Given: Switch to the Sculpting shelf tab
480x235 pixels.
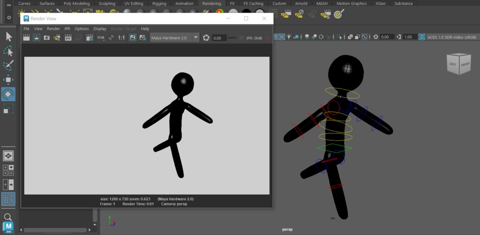Looking at the screenshot, I should (107, 3).
